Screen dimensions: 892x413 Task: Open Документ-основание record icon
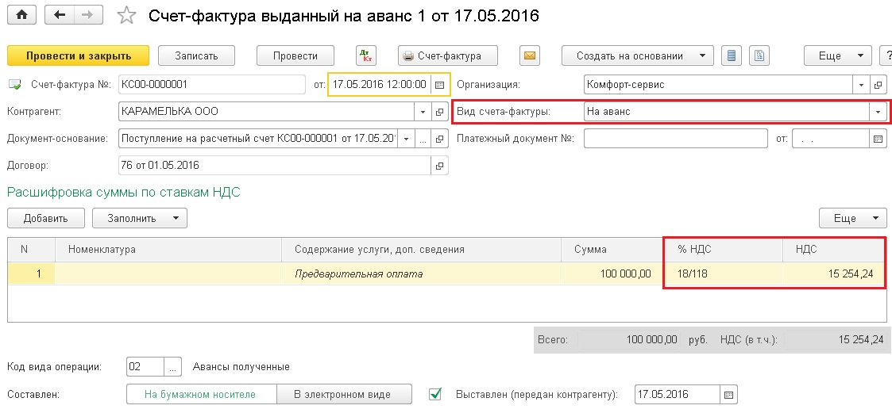click(x=439, y=139)
